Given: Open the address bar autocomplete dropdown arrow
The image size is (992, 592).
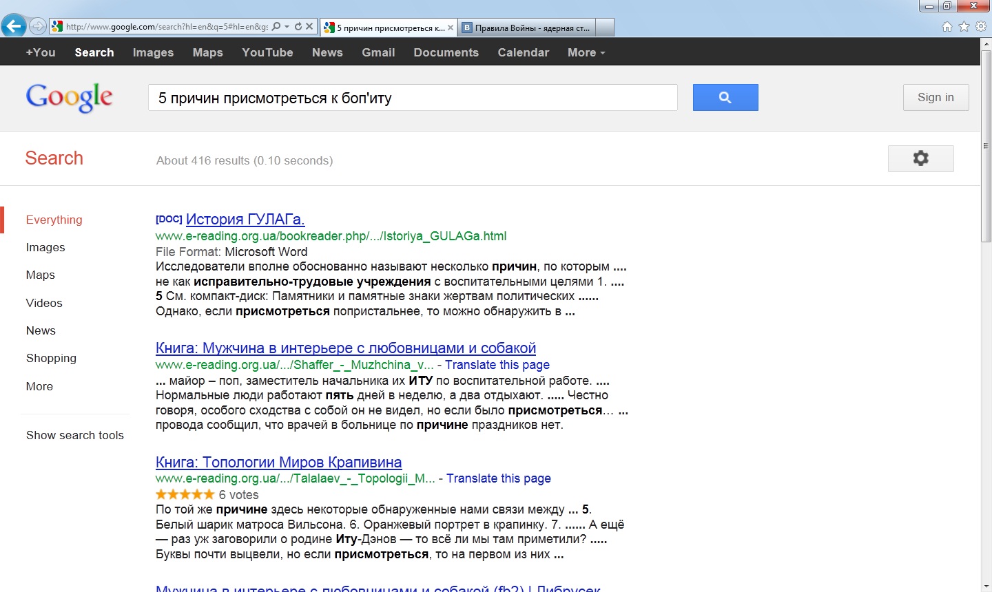Looking at the screenshot, I should coord(287,27).
